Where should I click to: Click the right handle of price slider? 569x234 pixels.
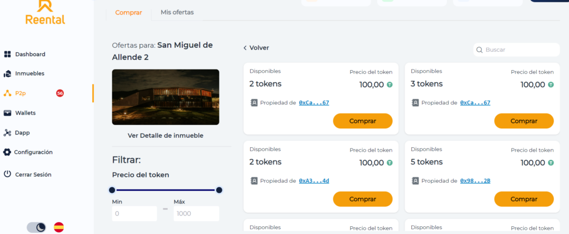[219, 190]
